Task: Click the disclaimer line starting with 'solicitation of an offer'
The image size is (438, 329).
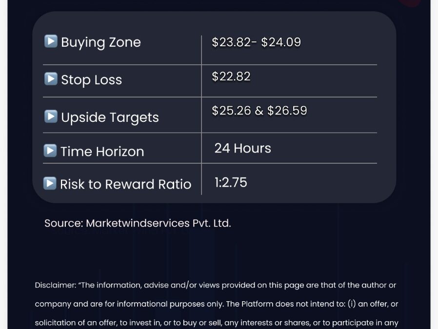Action: (217, 323)
